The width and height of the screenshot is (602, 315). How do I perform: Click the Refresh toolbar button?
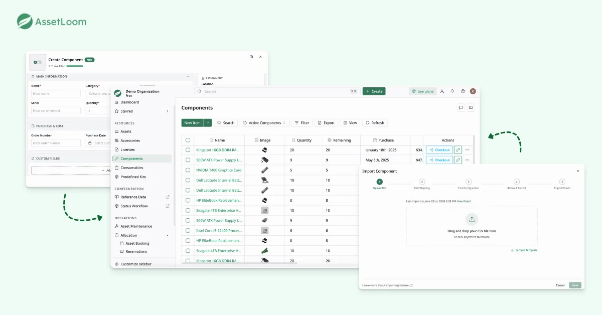pos(375,123)
